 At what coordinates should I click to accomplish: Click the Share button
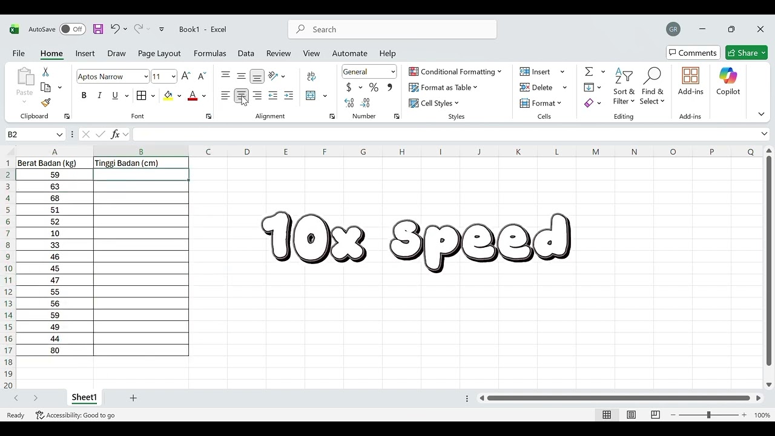coord(747,53)
